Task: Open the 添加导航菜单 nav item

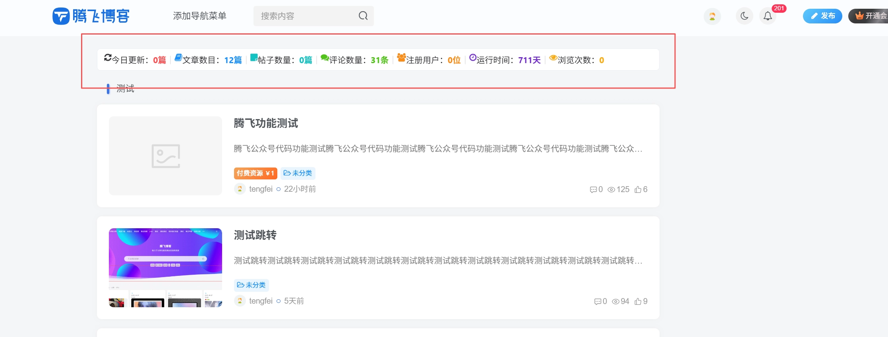Action: click(x=199, y=16)
